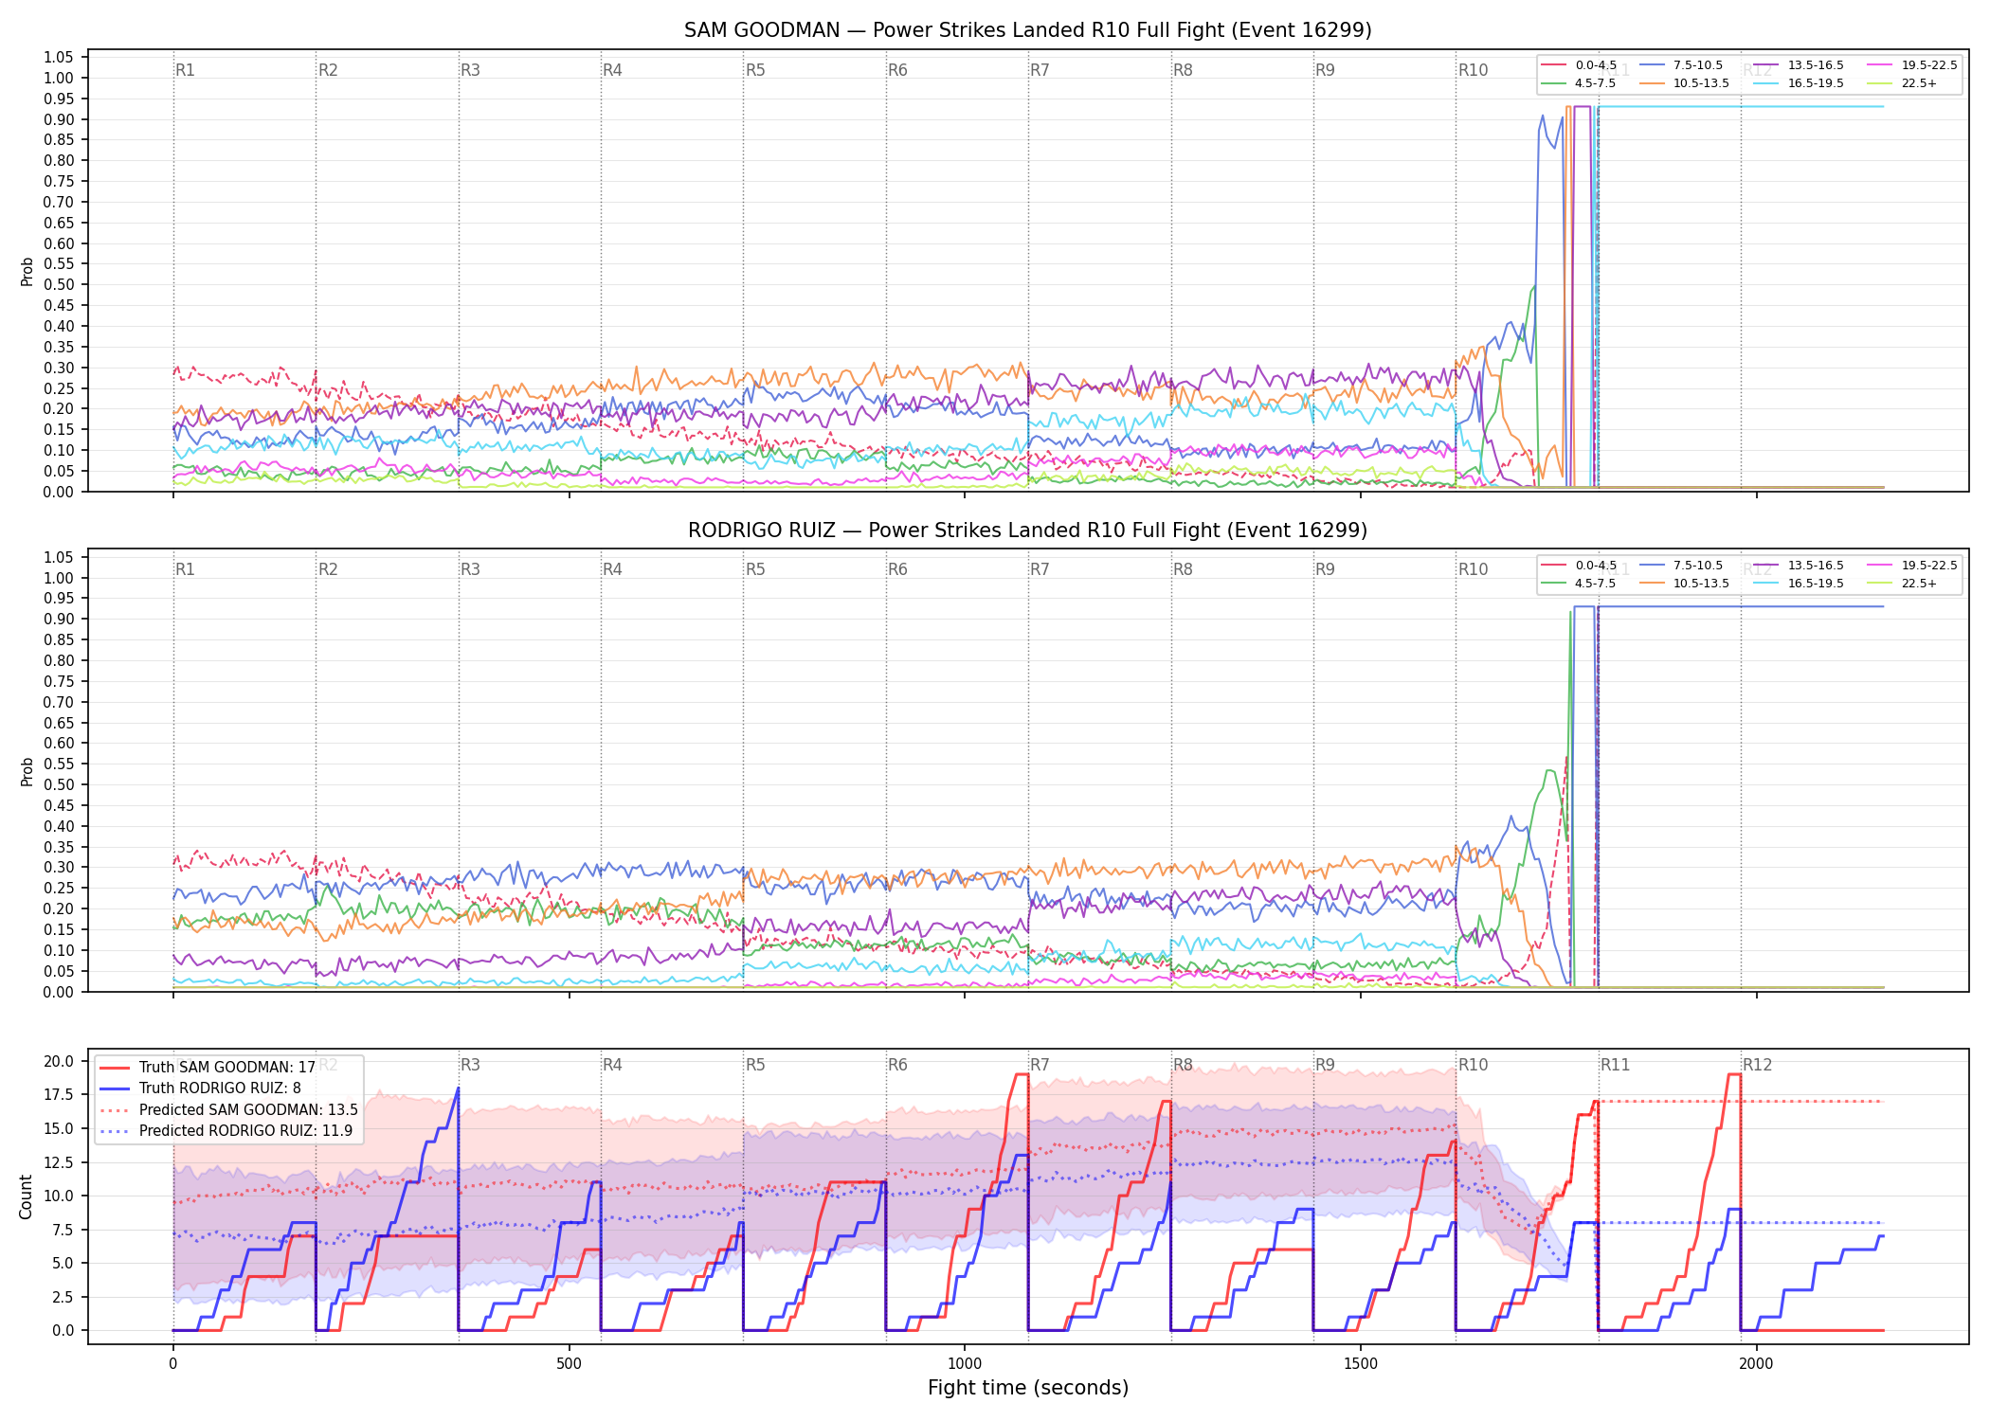The height and width of the screenshot is (1421, 1990).
Task: Click the 'Count' y-axis label
Action: click(26, 1196)
